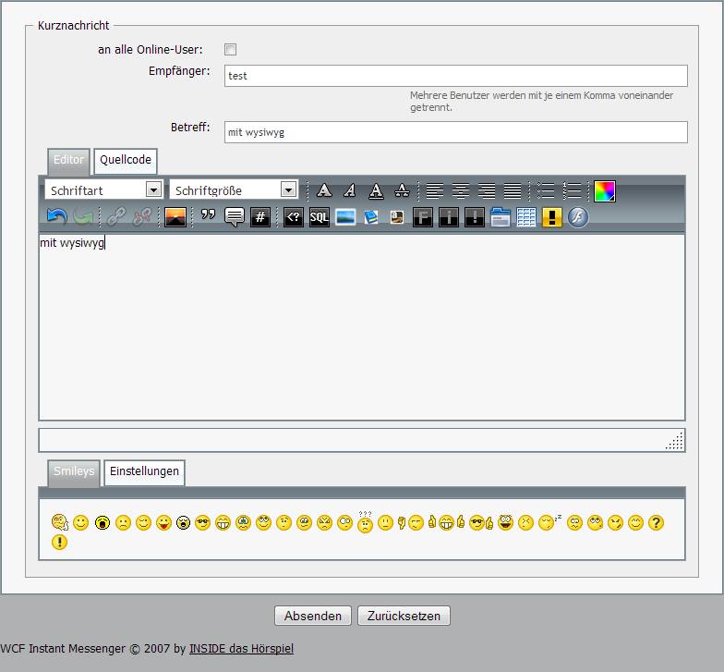
Task: Underline text using the underlined A icon
Action: point(376,190)
